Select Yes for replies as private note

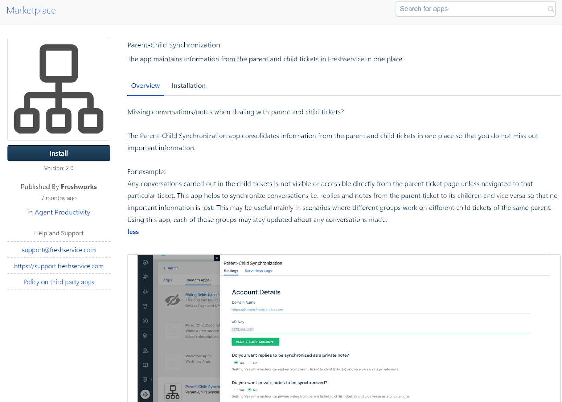pyautogui.click(x=236, y=363)
